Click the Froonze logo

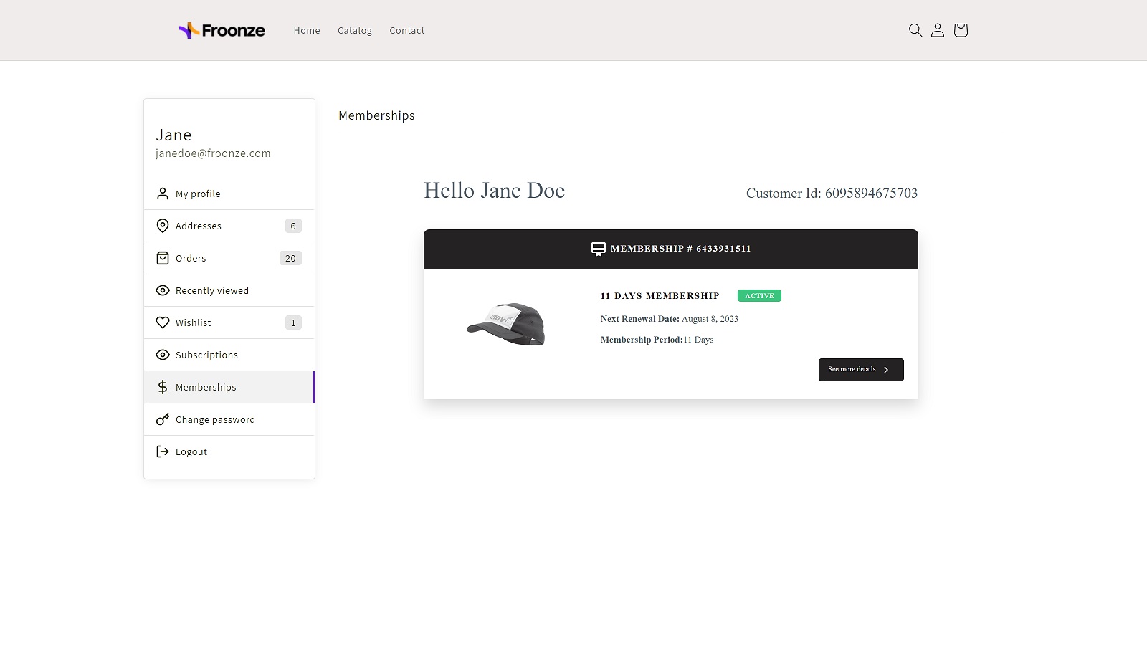(222, 30)
